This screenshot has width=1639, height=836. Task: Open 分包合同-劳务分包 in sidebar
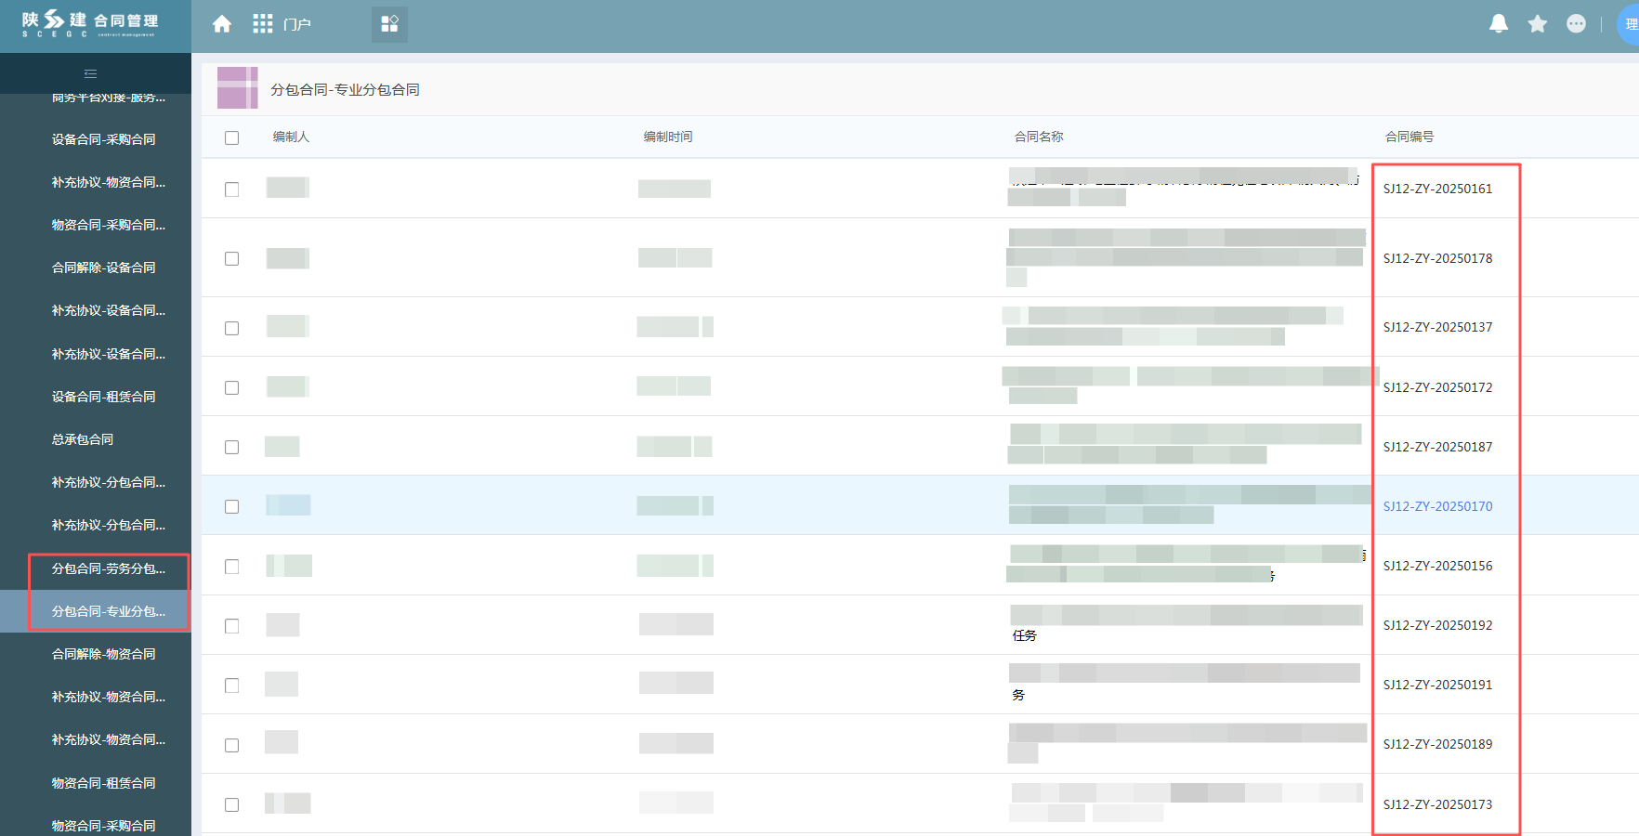[108, 568]
